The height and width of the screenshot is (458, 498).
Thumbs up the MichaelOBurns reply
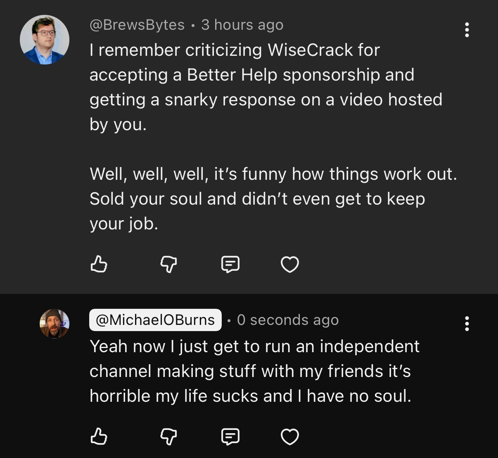click(99, 437)
